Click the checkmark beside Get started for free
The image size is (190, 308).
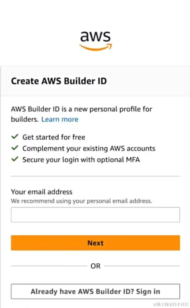coord(15,137)
